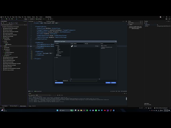Click Solution Explorer search magnifier icon

coord(25,25)
